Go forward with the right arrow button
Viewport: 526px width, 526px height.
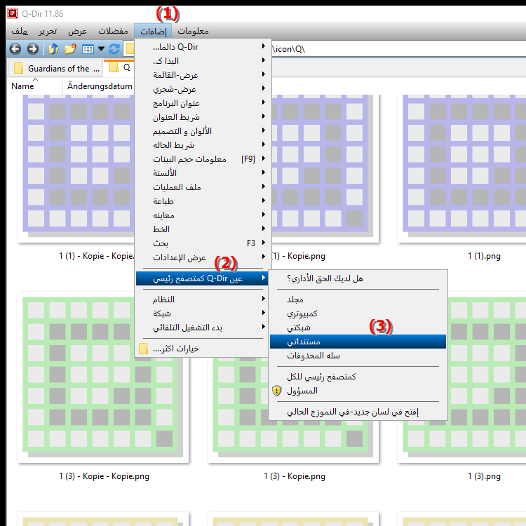pos(33,49)
